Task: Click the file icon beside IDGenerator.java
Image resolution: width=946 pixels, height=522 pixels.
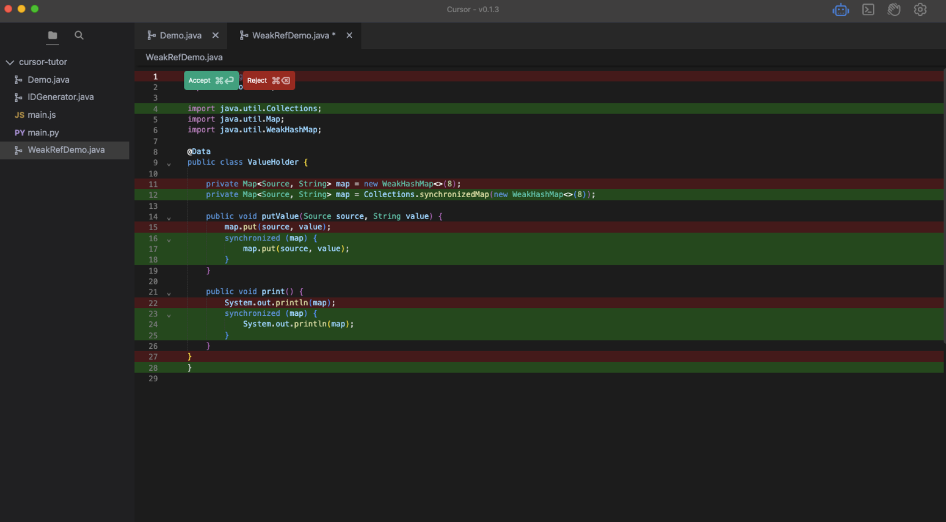Action: (x=19, y=97)
